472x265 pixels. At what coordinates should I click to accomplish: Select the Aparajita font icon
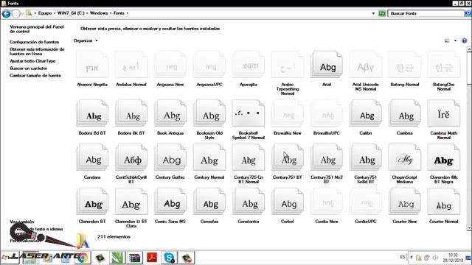coord(249,65)
